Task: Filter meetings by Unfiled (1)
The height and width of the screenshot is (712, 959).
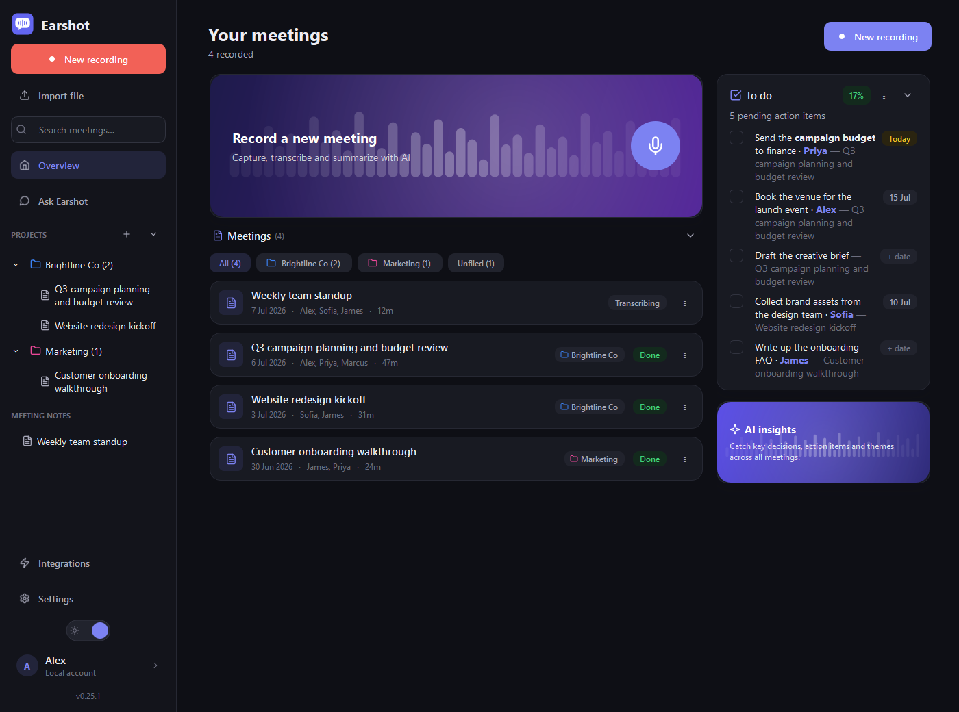Action: [476, 263]
